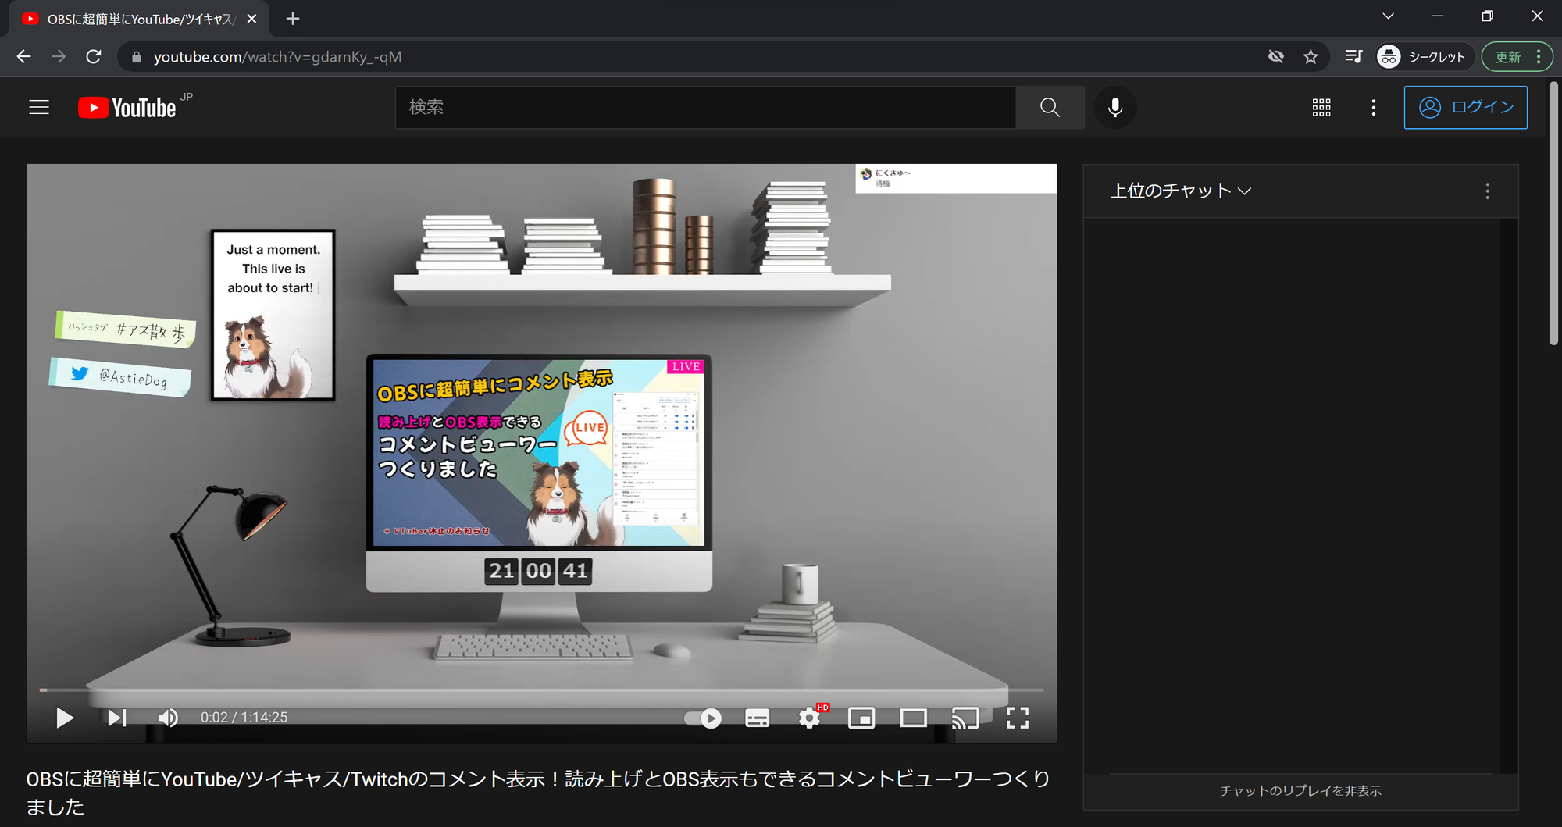Image resolution: width=1562 pixels, height=827 pixels.
Task: Cast video to a TV
Action: 965,718
